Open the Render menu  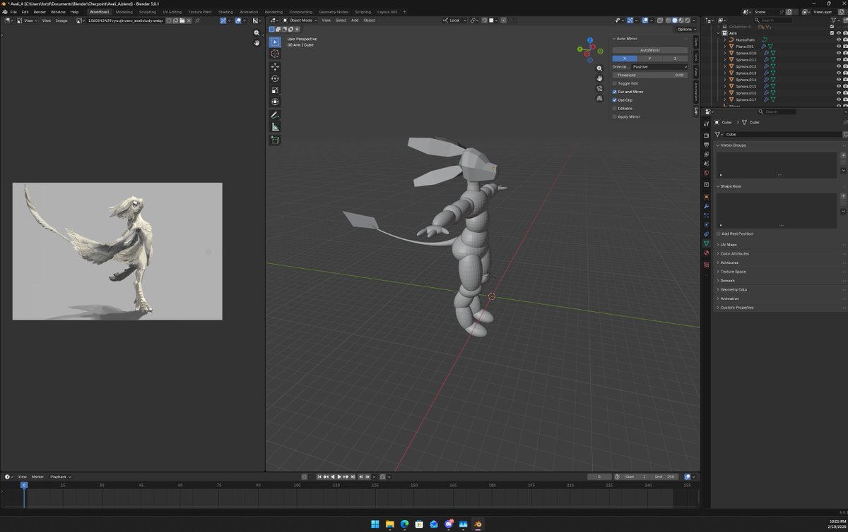coord(40,12)
